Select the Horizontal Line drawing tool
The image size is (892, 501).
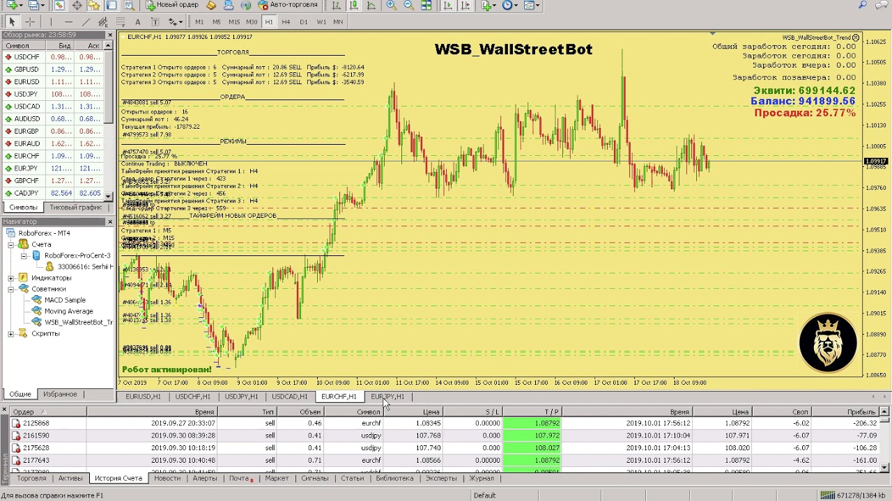[x=68, y=22]
